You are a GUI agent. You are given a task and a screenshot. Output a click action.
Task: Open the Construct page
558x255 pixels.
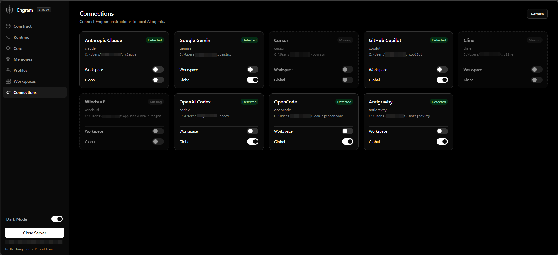[34, 26]
